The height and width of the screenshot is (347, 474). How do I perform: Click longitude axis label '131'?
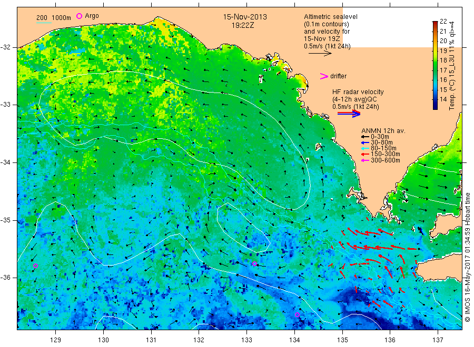(x=151, y=340)
